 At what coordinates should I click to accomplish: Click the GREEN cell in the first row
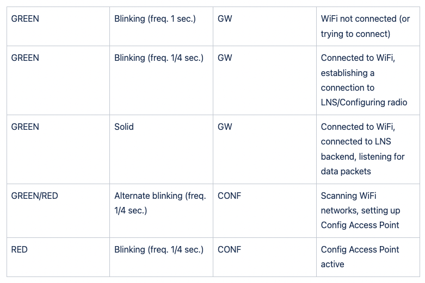tap(58, 26)
